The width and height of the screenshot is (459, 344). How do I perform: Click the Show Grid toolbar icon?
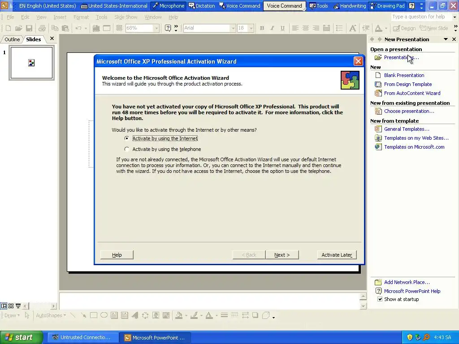(x=119, y=28)
